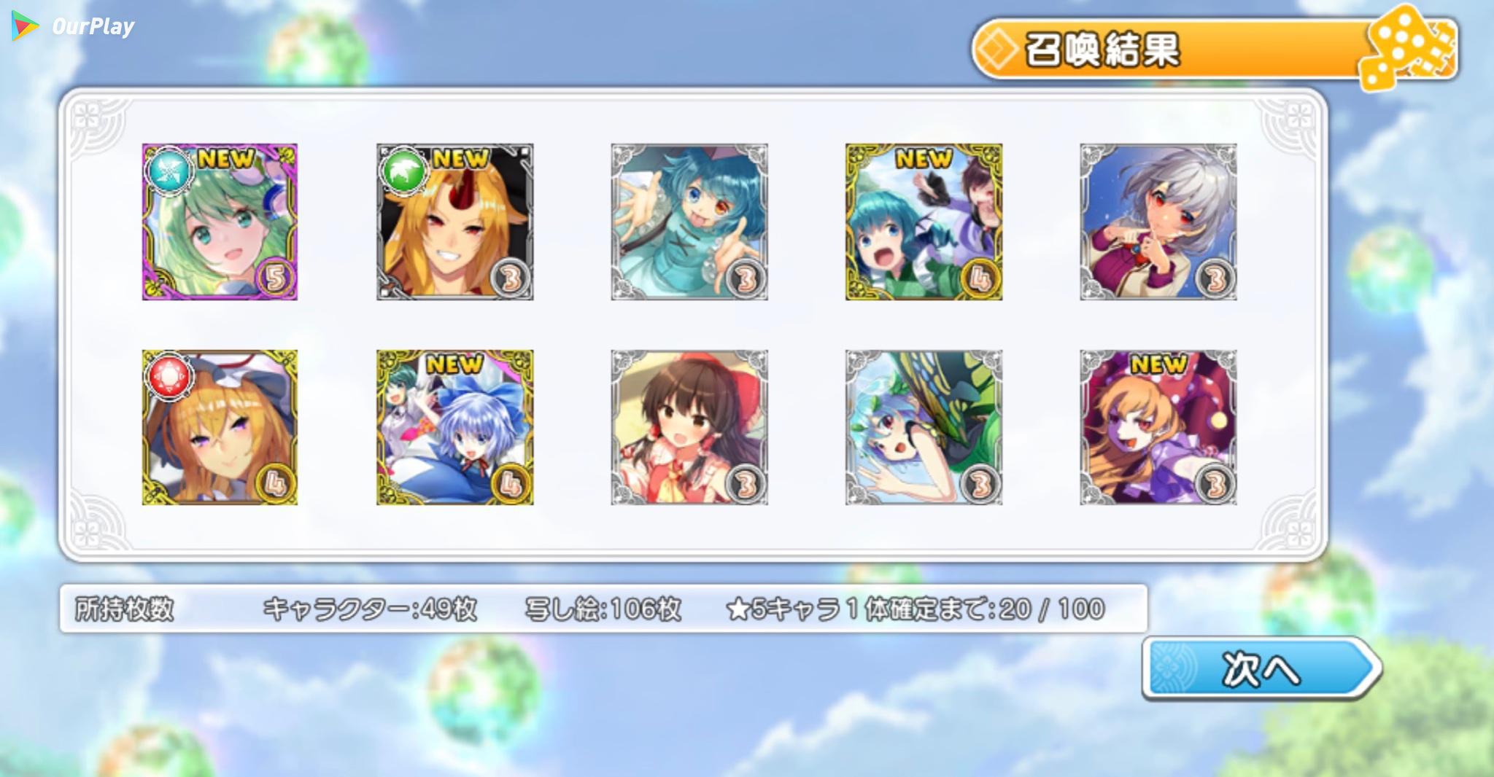Select the horned blonde 3-star NEW card
The width and height of the screenshot is (1494, 777).
pos(454,222)
